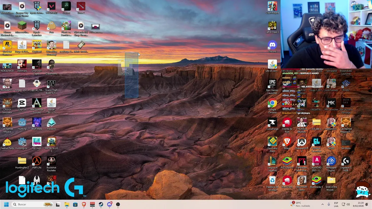Launch the Feather Party desktop icon
This screenshot has height=209, width=372.
tap(7, 143)
